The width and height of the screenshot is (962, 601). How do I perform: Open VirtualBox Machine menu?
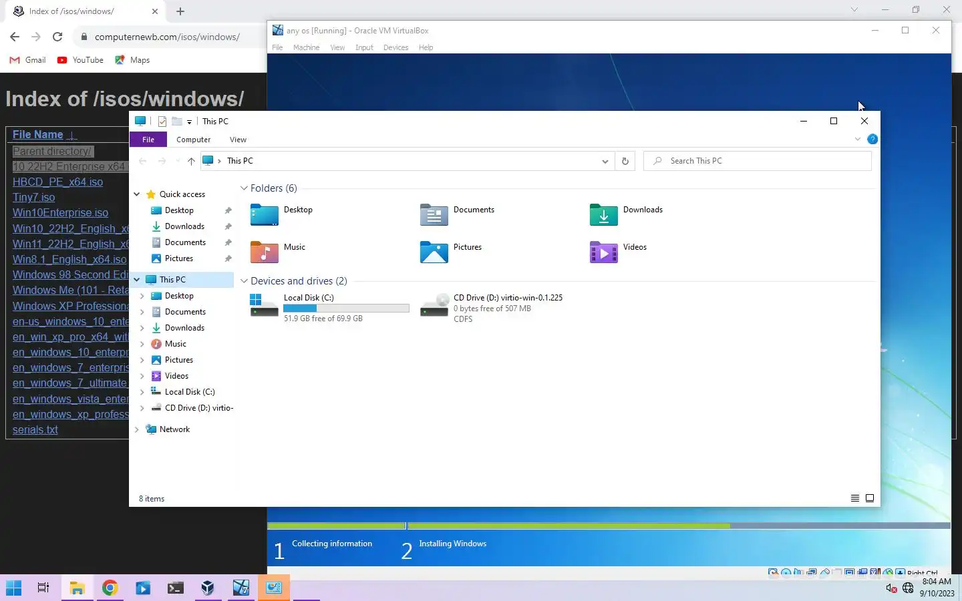[306, 47]
